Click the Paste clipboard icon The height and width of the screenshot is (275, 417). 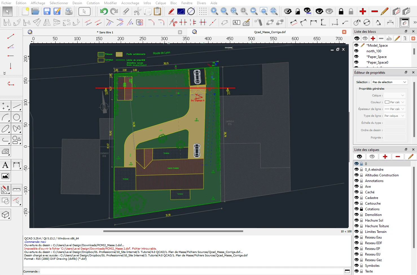coord(157,11)
